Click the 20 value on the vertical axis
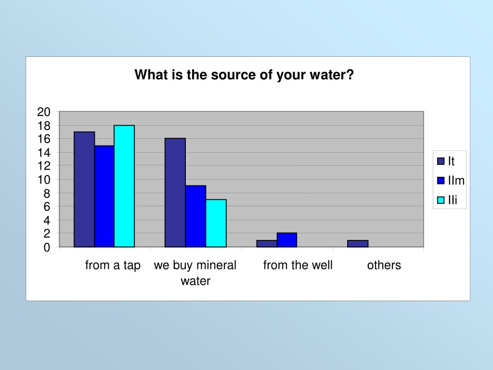493x370 pixels. [x=44, y=112]
